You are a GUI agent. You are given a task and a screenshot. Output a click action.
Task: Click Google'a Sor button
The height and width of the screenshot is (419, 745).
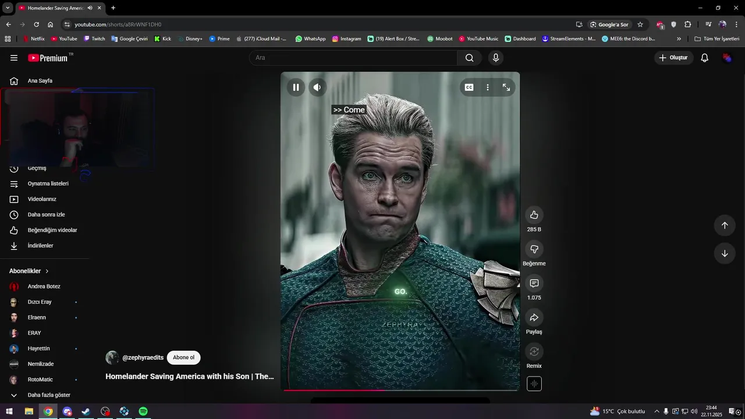point(609,24)
